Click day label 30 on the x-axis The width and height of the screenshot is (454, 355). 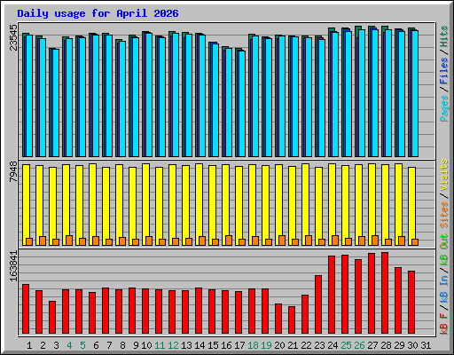412,345
